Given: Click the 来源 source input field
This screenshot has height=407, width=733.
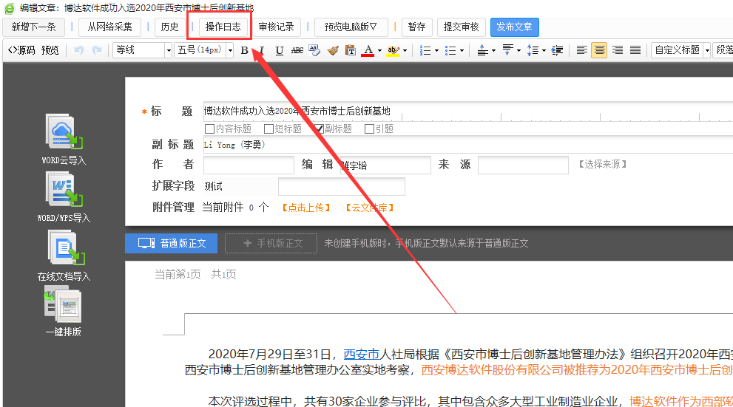Looking at the screenshot, I should [x=523, y=165].
